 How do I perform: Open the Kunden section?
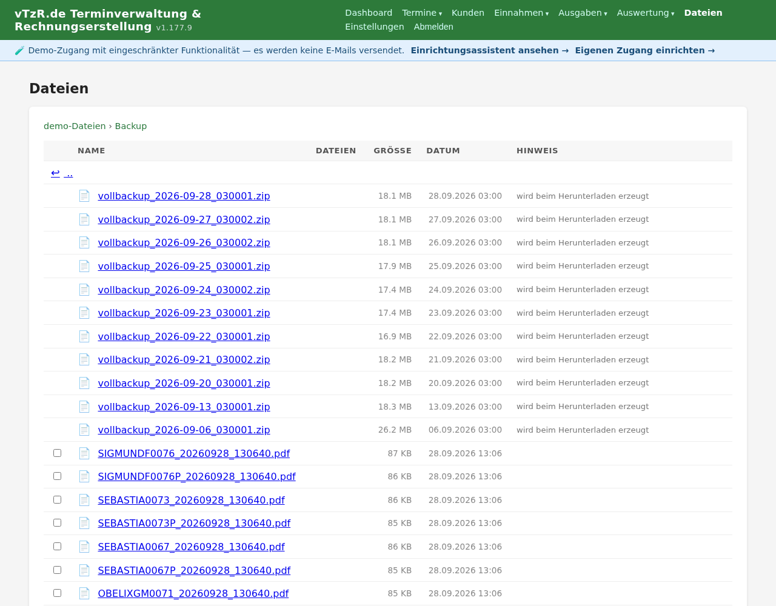[x=468, y=13]
